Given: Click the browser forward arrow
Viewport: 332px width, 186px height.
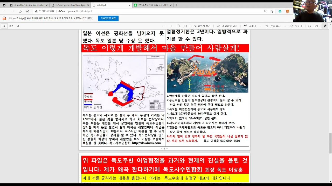Looking at the screenshot, I should pyautogui.click(x=12, y=11).
